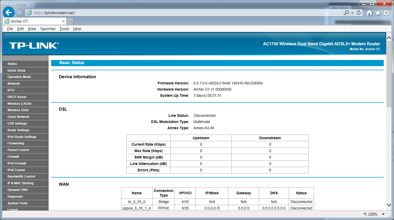Open the Help menu
Image resolution: width=394 pixels, height=220 pixels.
pos(77,29)
